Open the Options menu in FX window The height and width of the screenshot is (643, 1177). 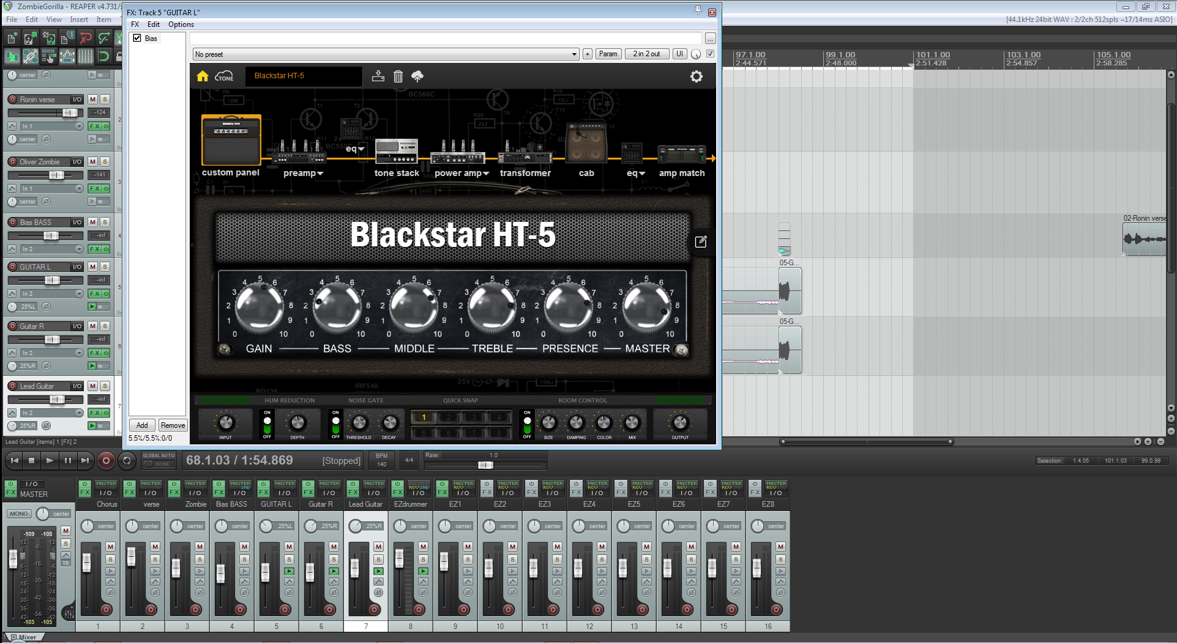coord(181,24)
